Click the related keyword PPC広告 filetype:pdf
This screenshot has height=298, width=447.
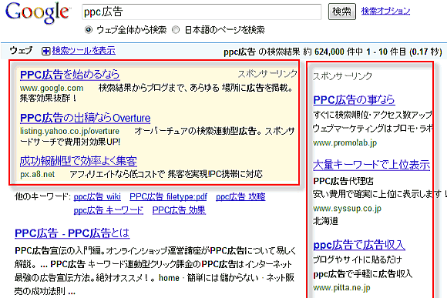tap(168, 196)
